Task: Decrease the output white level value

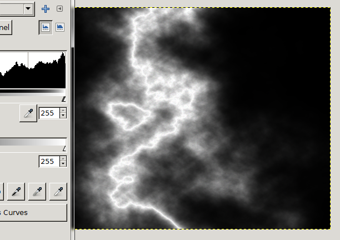Action: click(63, 164)
